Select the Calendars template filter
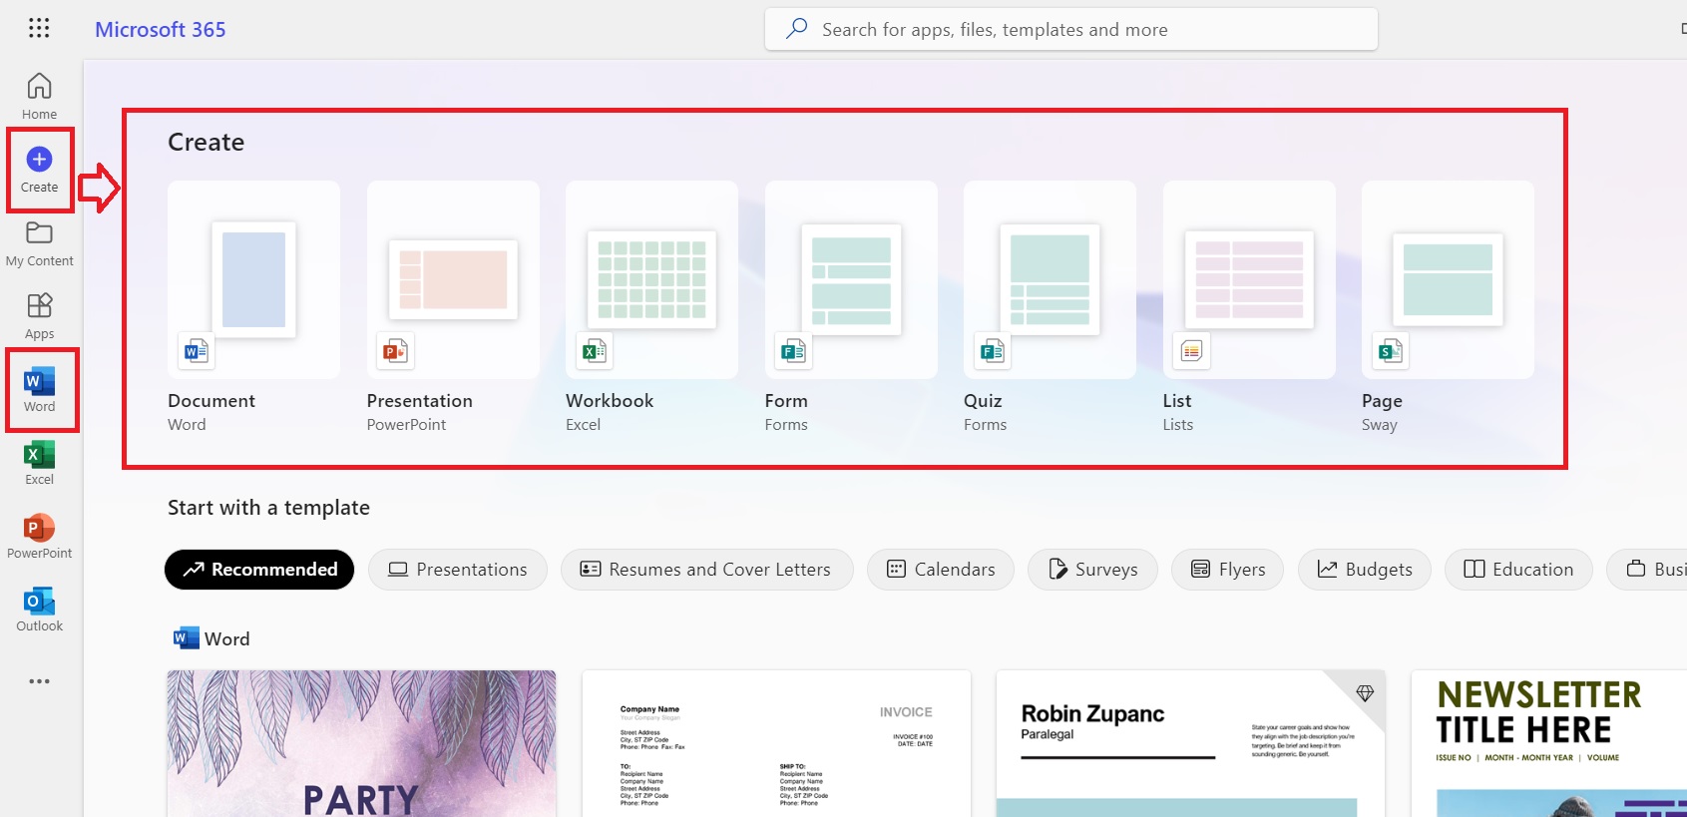Screen dimensions: 1687x817 [x=941, y=570]
